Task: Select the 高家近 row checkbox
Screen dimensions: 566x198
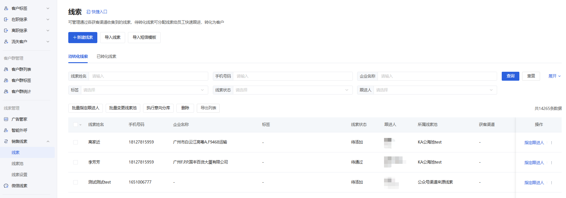Action: point(75,142)
